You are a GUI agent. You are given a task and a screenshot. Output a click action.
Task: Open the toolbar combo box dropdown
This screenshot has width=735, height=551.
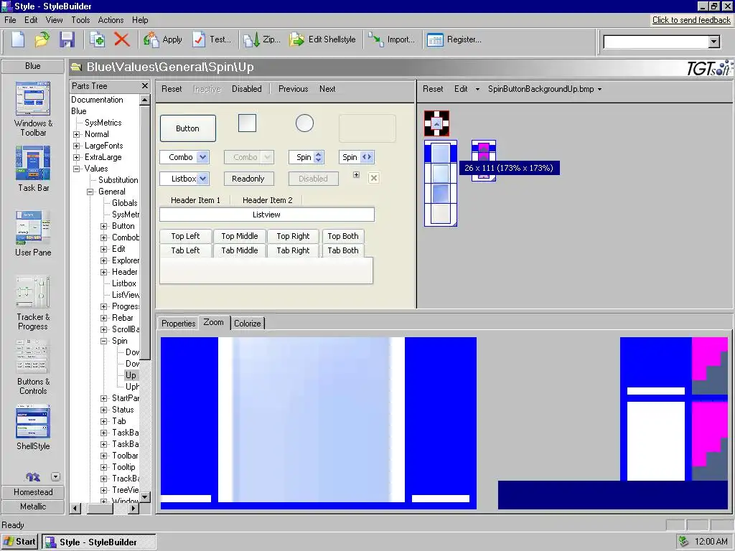tap(713, 42)
